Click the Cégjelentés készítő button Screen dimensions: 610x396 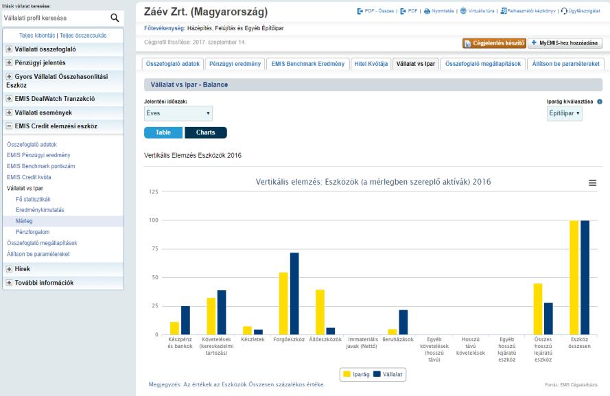tap(494, 43)
